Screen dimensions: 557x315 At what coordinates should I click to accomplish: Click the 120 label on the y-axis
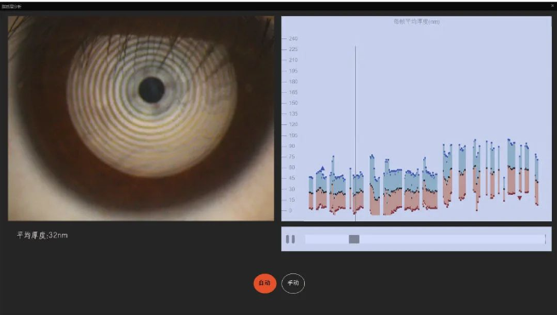pos(293,124)
